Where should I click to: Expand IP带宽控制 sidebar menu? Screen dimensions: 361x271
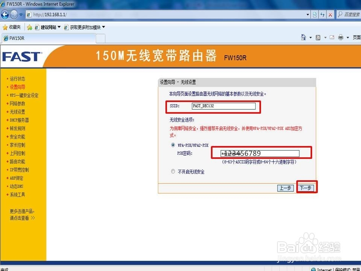point(19,170)
